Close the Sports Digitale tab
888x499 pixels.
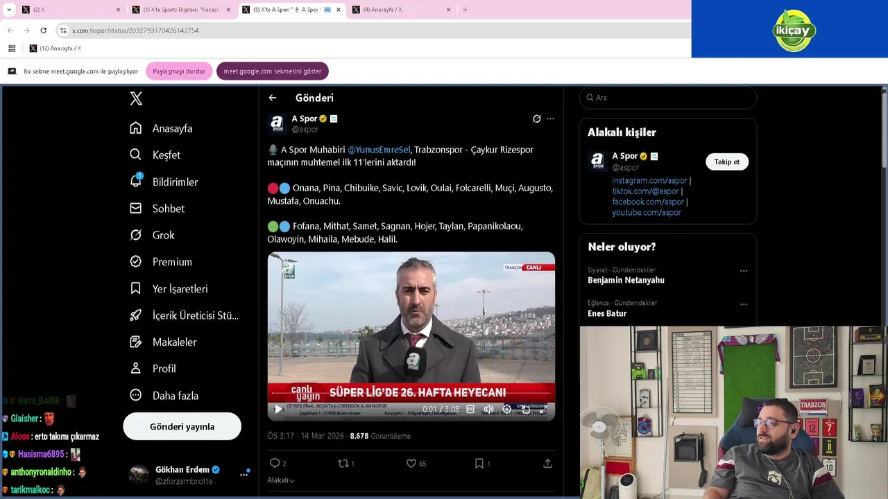click(x=228, y=10)
